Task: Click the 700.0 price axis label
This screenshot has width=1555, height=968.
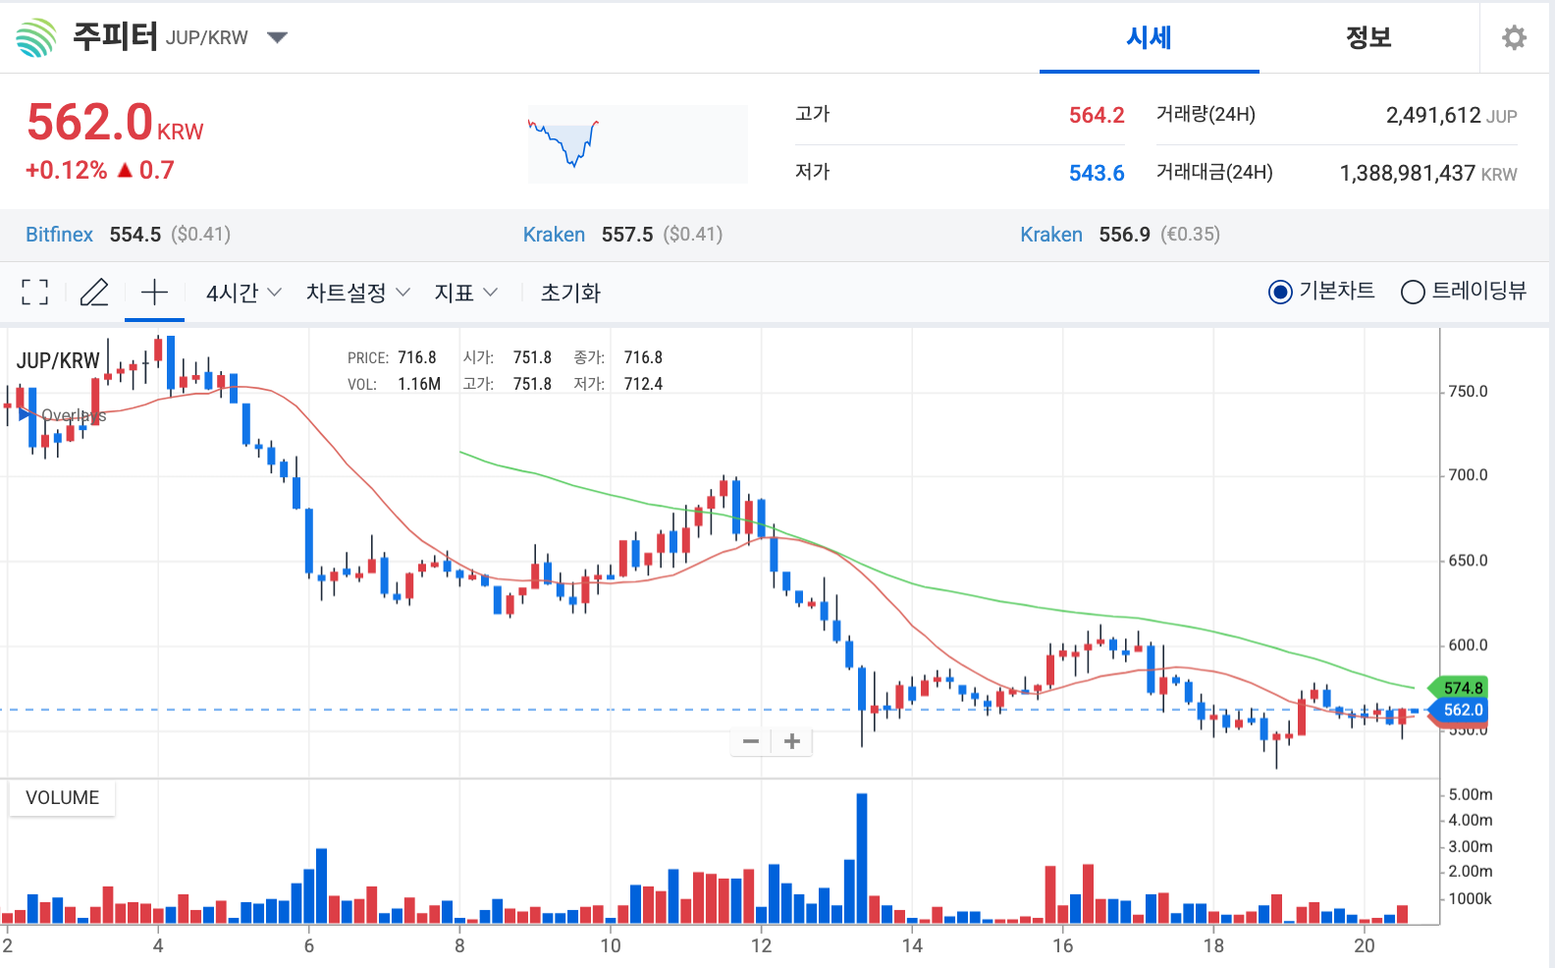Action: (1468, 474)
